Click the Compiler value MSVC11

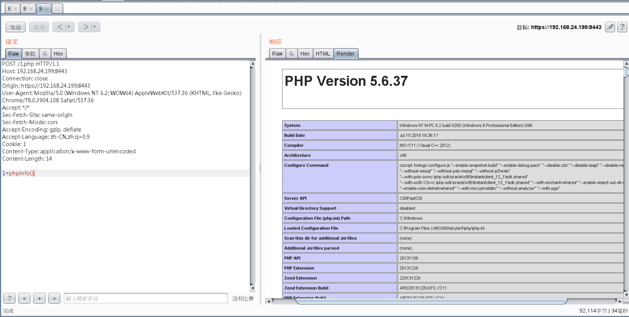tap(425, 145)
